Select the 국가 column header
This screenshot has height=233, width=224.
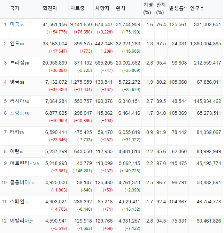(15, 8)
